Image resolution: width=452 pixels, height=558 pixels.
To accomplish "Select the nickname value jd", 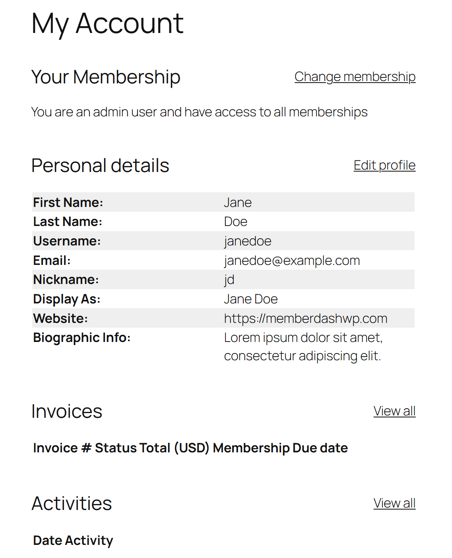I will click(229, 280).
